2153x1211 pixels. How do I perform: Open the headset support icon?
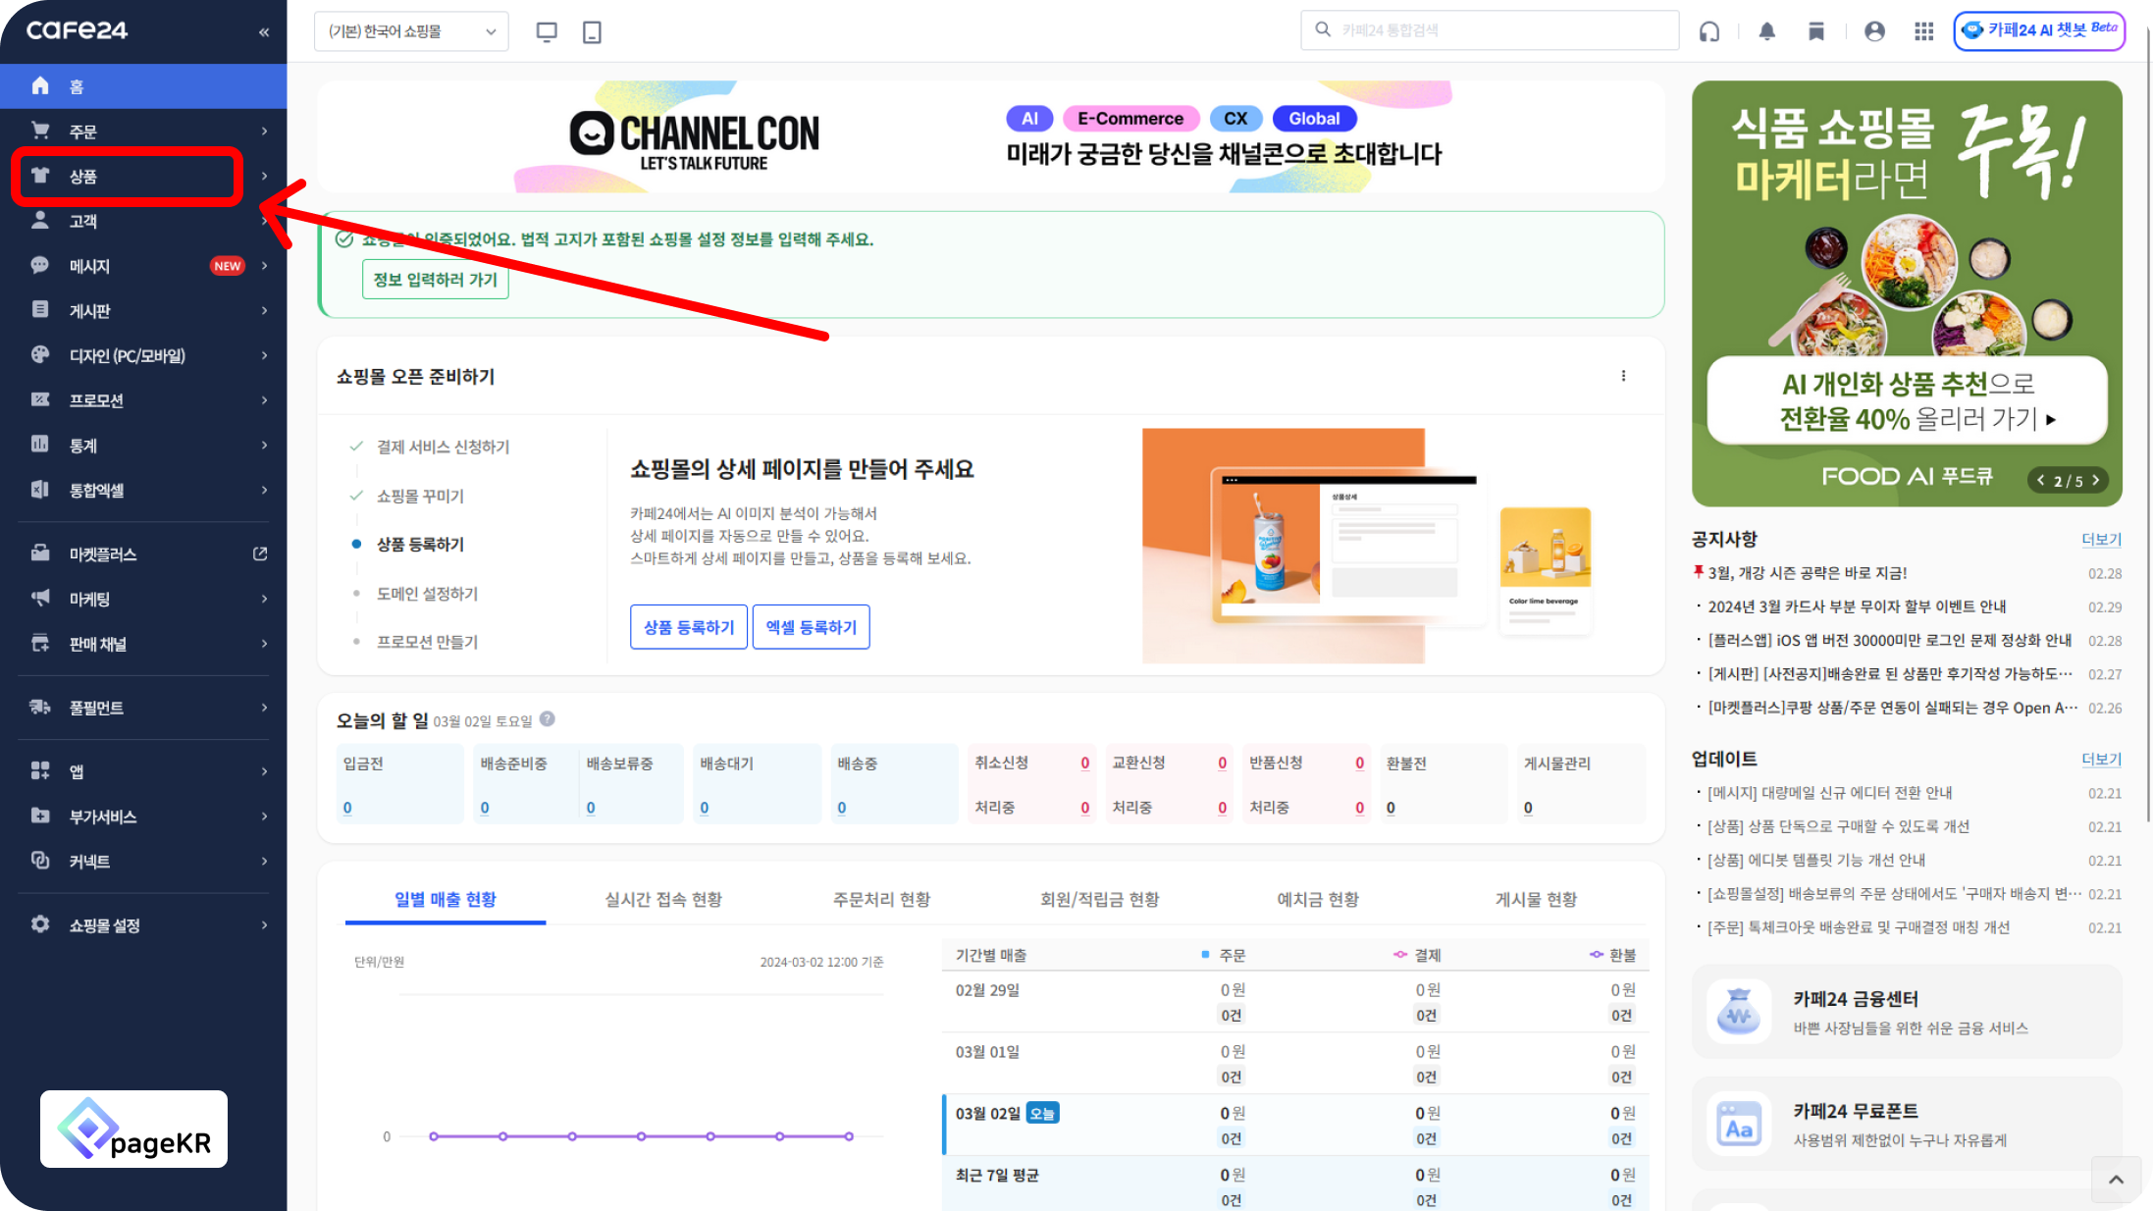1709,31
